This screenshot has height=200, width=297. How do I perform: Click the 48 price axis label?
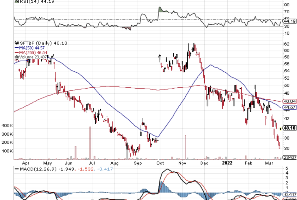click(287, 93)
